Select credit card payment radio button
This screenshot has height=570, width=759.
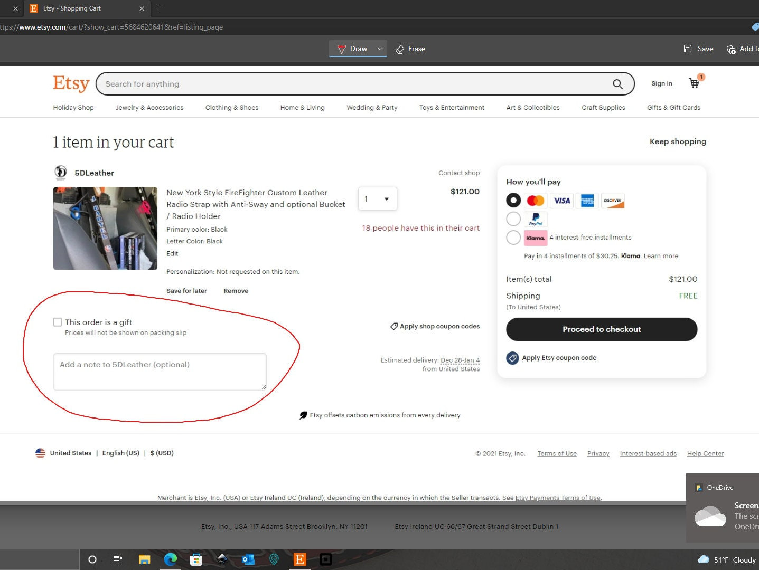pyautogui.click(x=513, y=201)
